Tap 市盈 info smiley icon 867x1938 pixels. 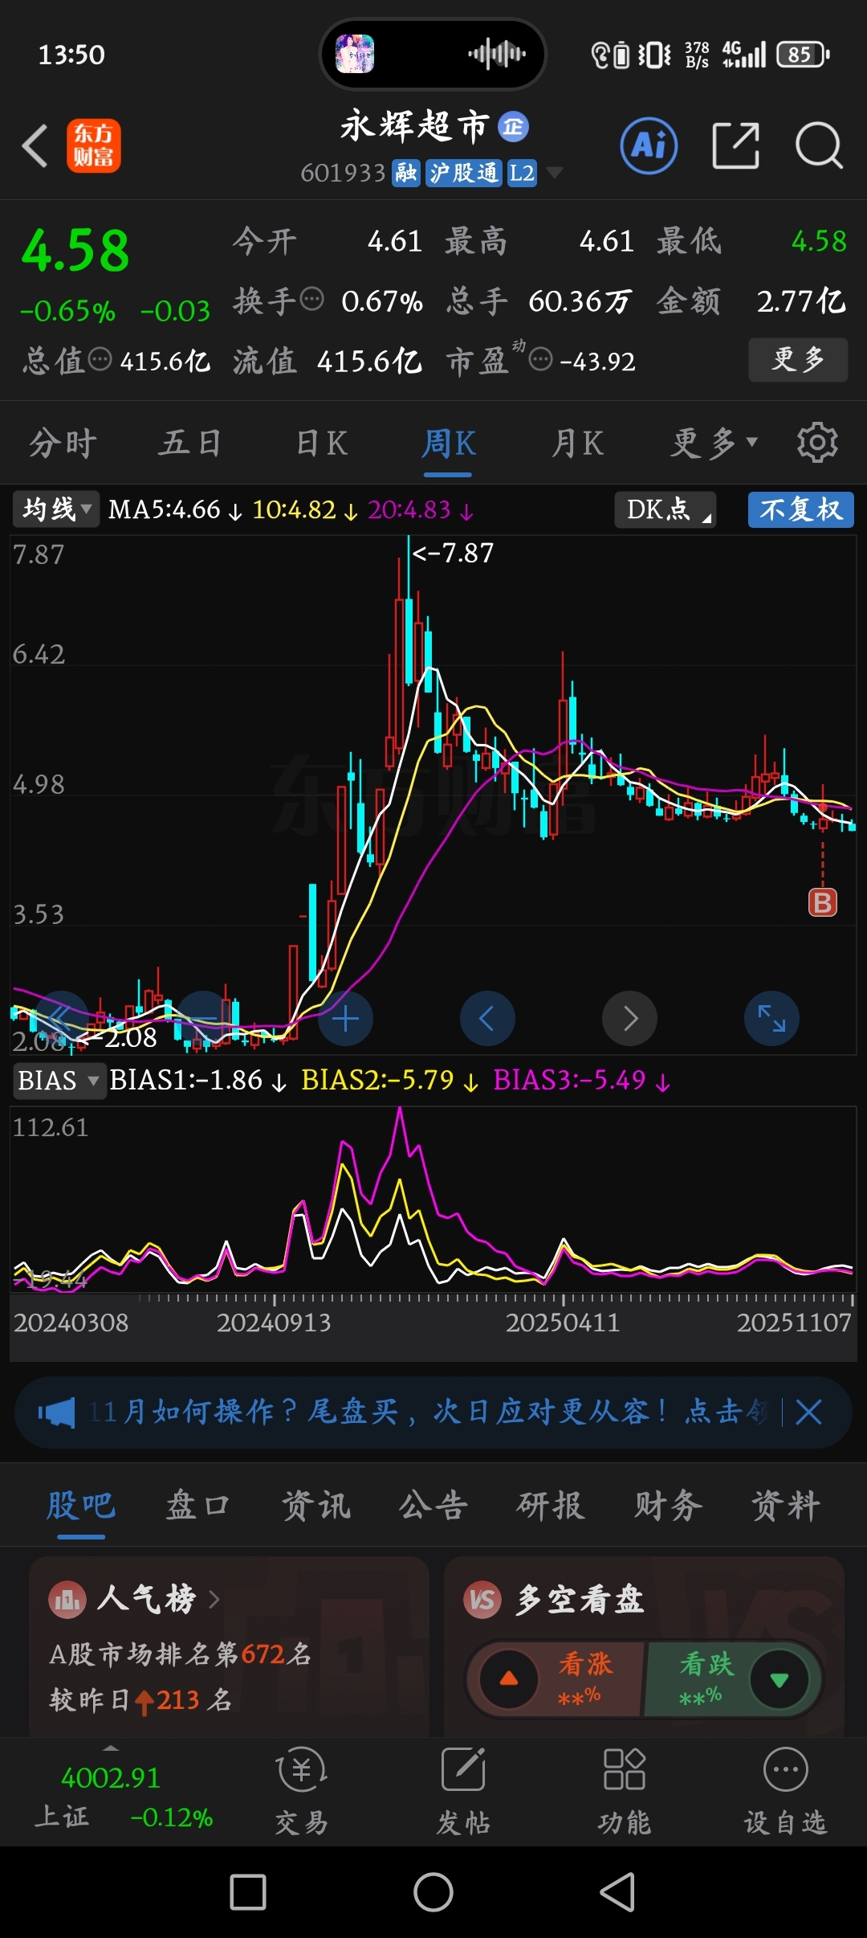click(541, 359)
